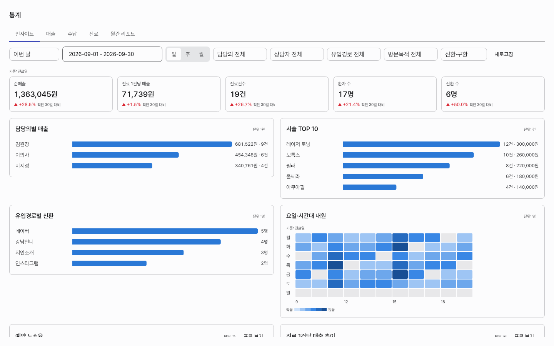Click the 인스타그램 referral bar
554x346 pixels.
109,263
